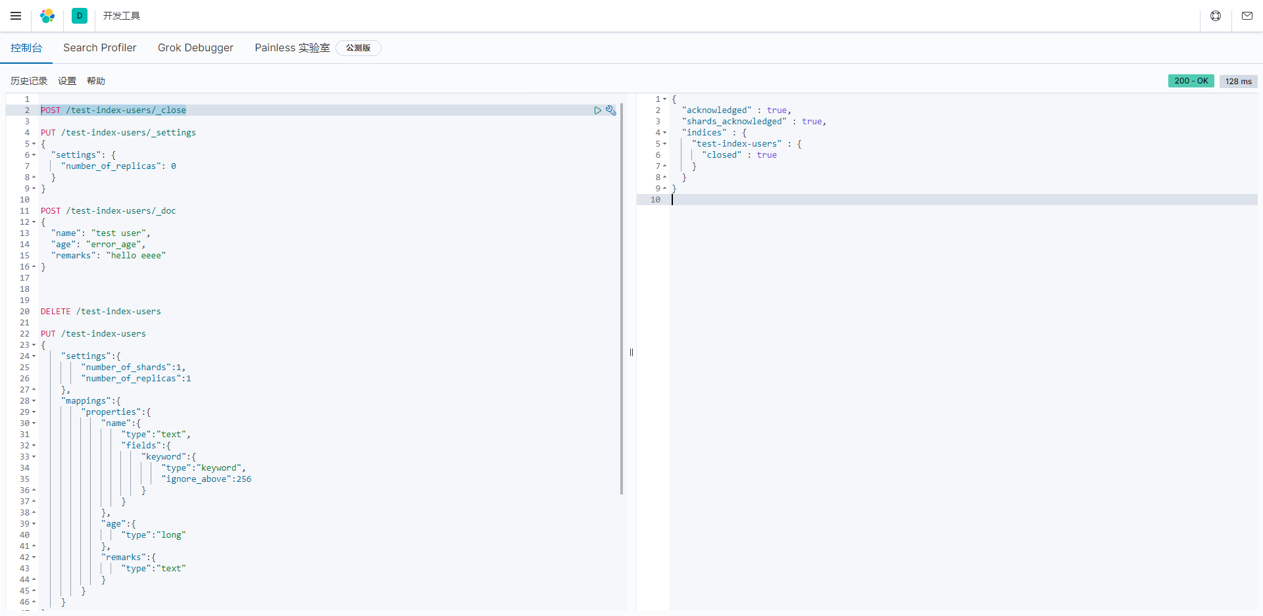Collapse indices fold at output line 4
The image size is (1263, 616).
tap(665, 133)
